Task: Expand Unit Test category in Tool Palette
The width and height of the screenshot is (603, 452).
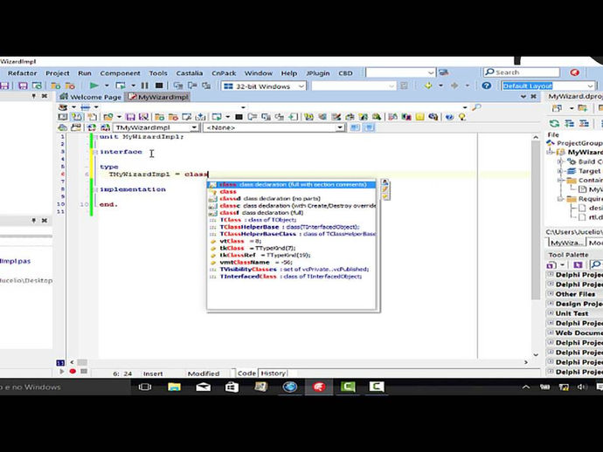Action: 551,313
